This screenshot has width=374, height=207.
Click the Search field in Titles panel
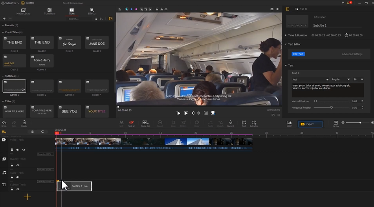click(79, 19)
